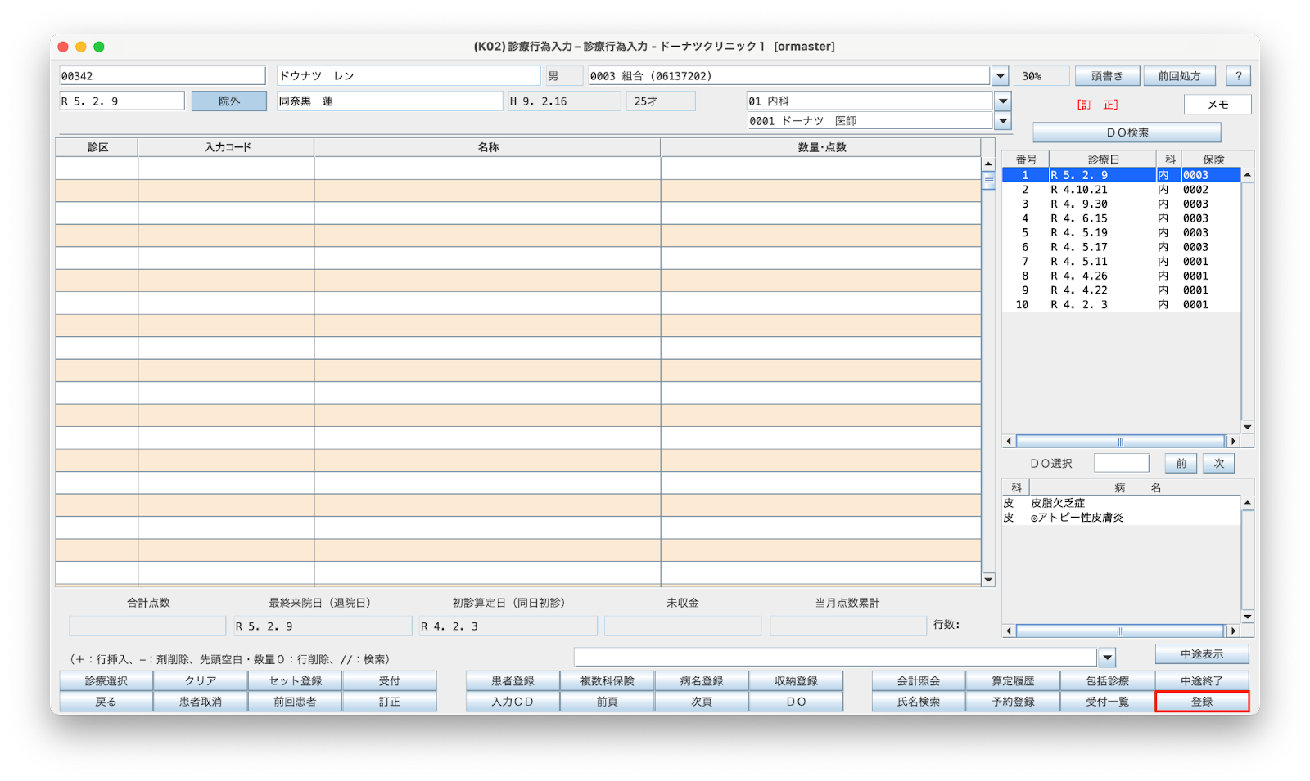Click the 名称 column header
The image size is (1310, 781).
488,147
